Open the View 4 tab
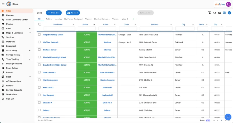233x123 pixels. pos(89,19)
